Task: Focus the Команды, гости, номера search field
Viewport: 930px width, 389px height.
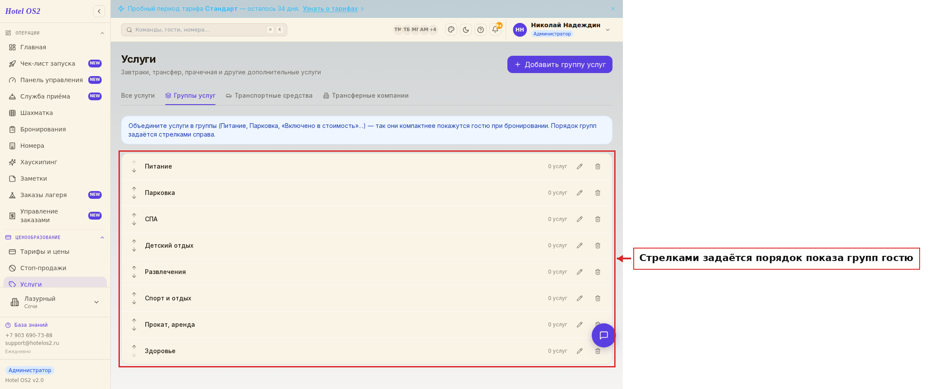Action: click(x=204, y=30)
